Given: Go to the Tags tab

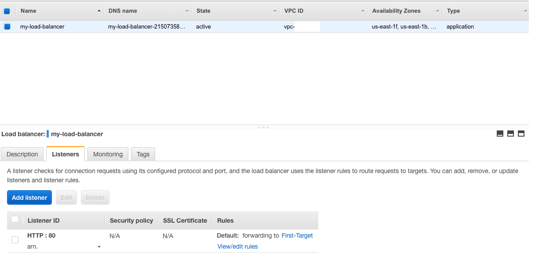Looking at the screenshot, I should (x=143, y=154).
